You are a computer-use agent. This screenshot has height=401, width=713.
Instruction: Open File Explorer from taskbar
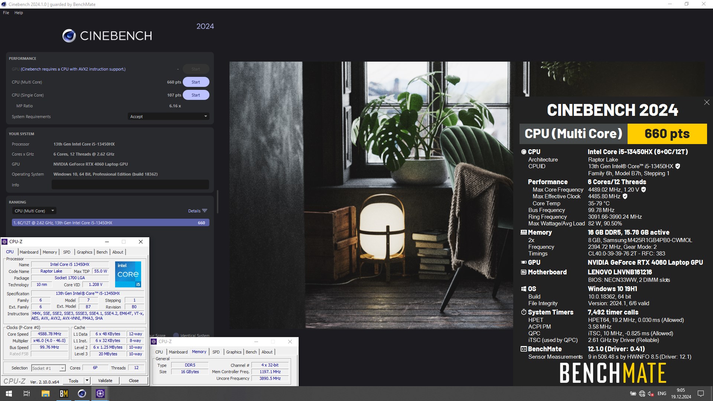(x=45, y=394)
